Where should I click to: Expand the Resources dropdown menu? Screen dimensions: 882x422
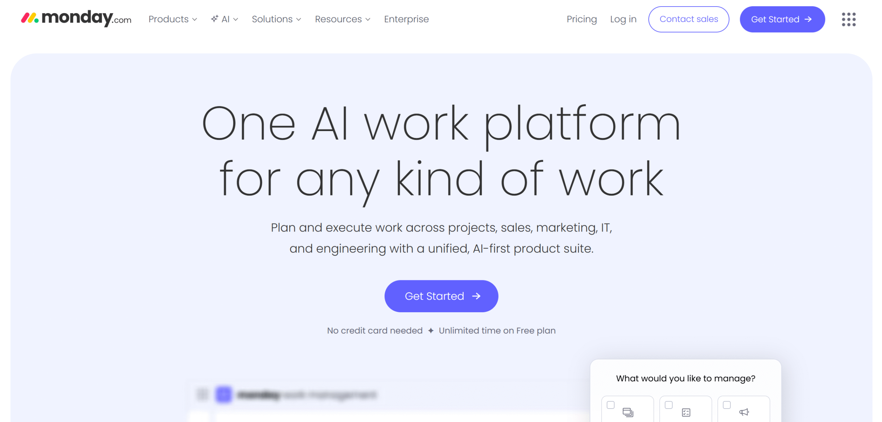pyautogui.click(x=342, y=19)
